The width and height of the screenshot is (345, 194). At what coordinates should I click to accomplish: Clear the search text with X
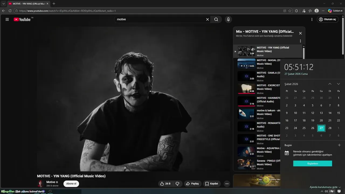pyautogui.click(x=208, y=19)
